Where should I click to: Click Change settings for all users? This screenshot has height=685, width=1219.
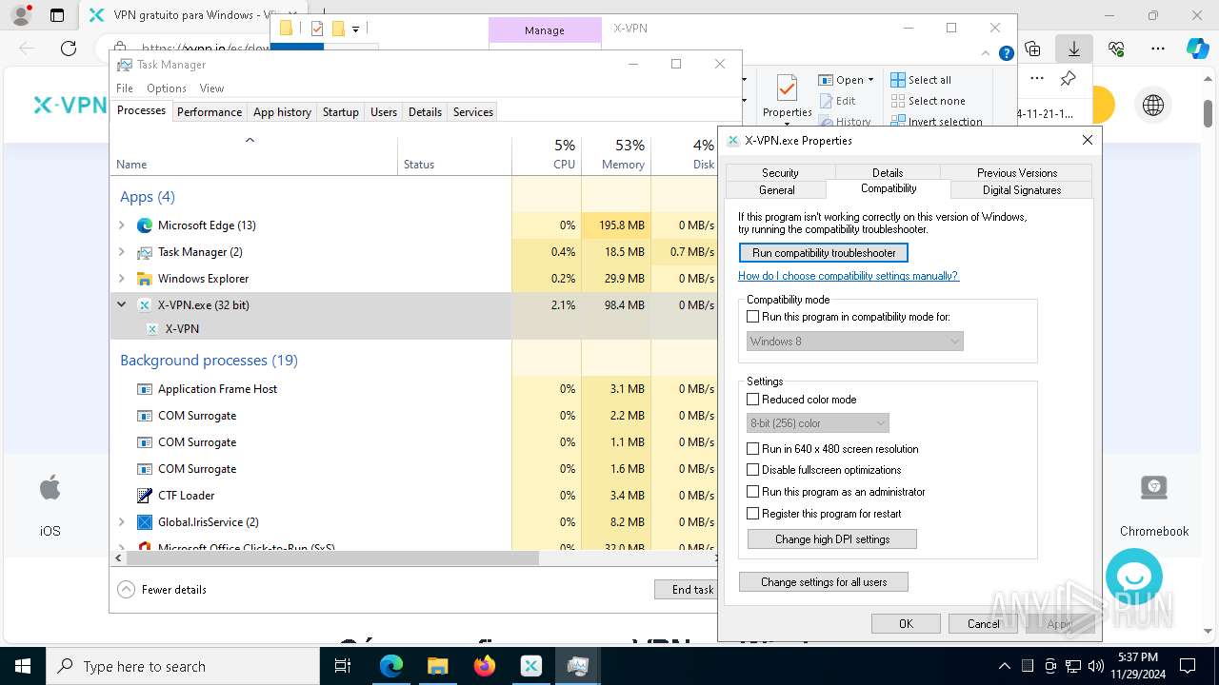[824, 582]
